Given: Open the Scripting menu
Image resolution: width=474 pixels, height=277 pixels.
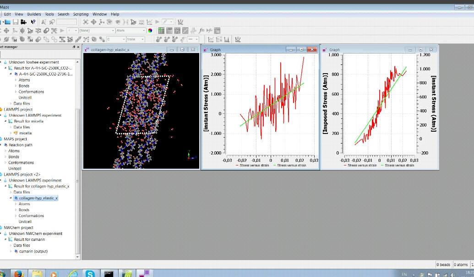Looking at the screenshot, I should (81, 14).
